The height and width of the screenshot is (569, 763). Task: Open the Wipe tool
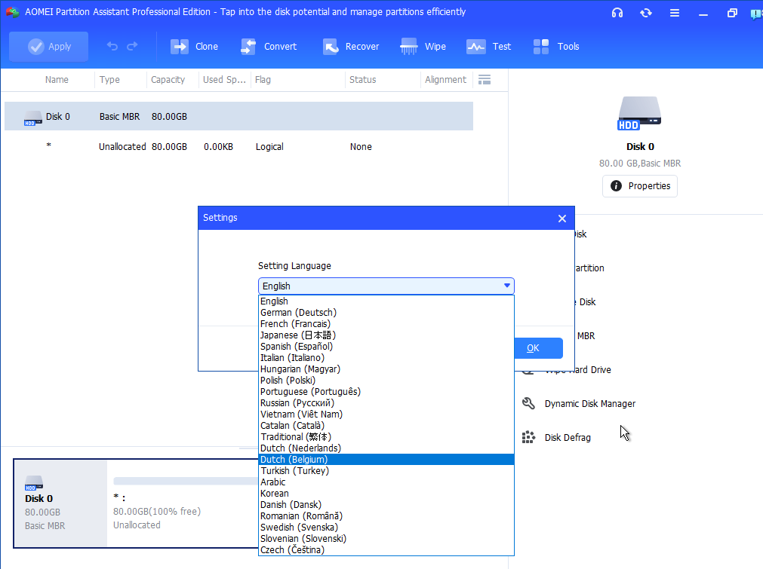click(409, 47)
